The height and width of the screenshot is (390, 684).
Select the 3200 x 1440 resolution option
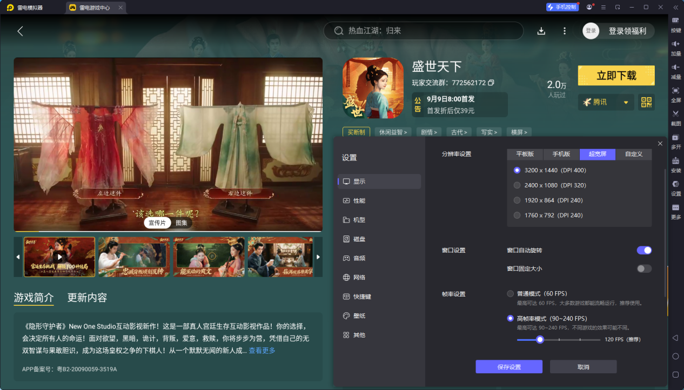[x=517, y=170]
